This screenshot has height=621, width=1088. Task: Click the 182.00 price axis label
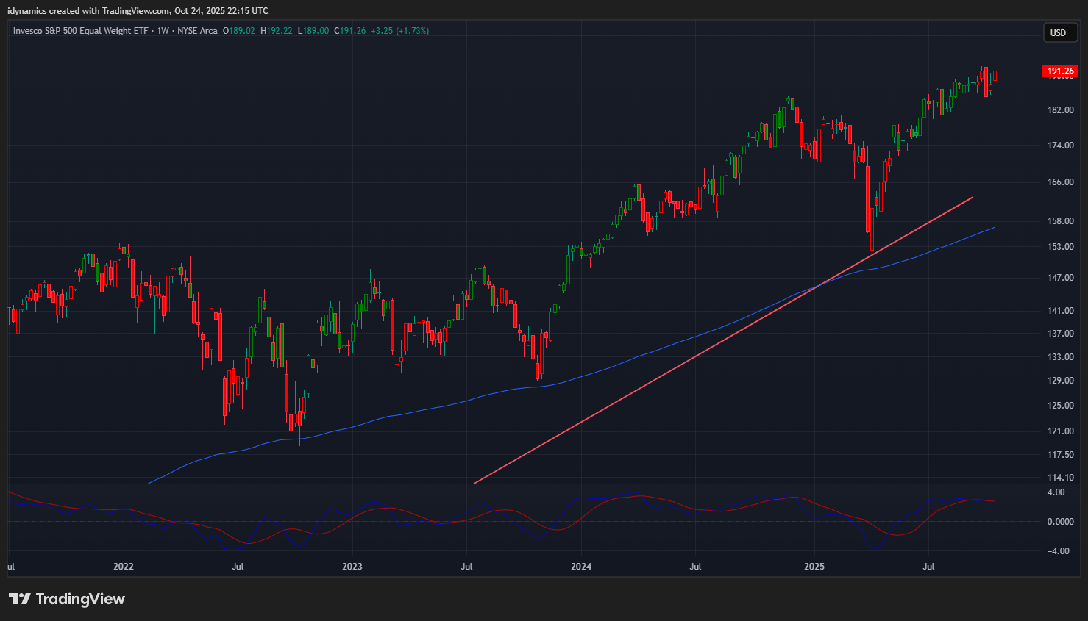click(1060, 110)
